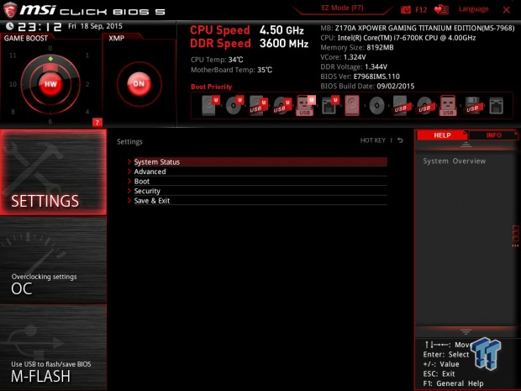
Task: Select the first UEFI hard disk boot device
Action: pyautogui.click(x=210, y=105)
